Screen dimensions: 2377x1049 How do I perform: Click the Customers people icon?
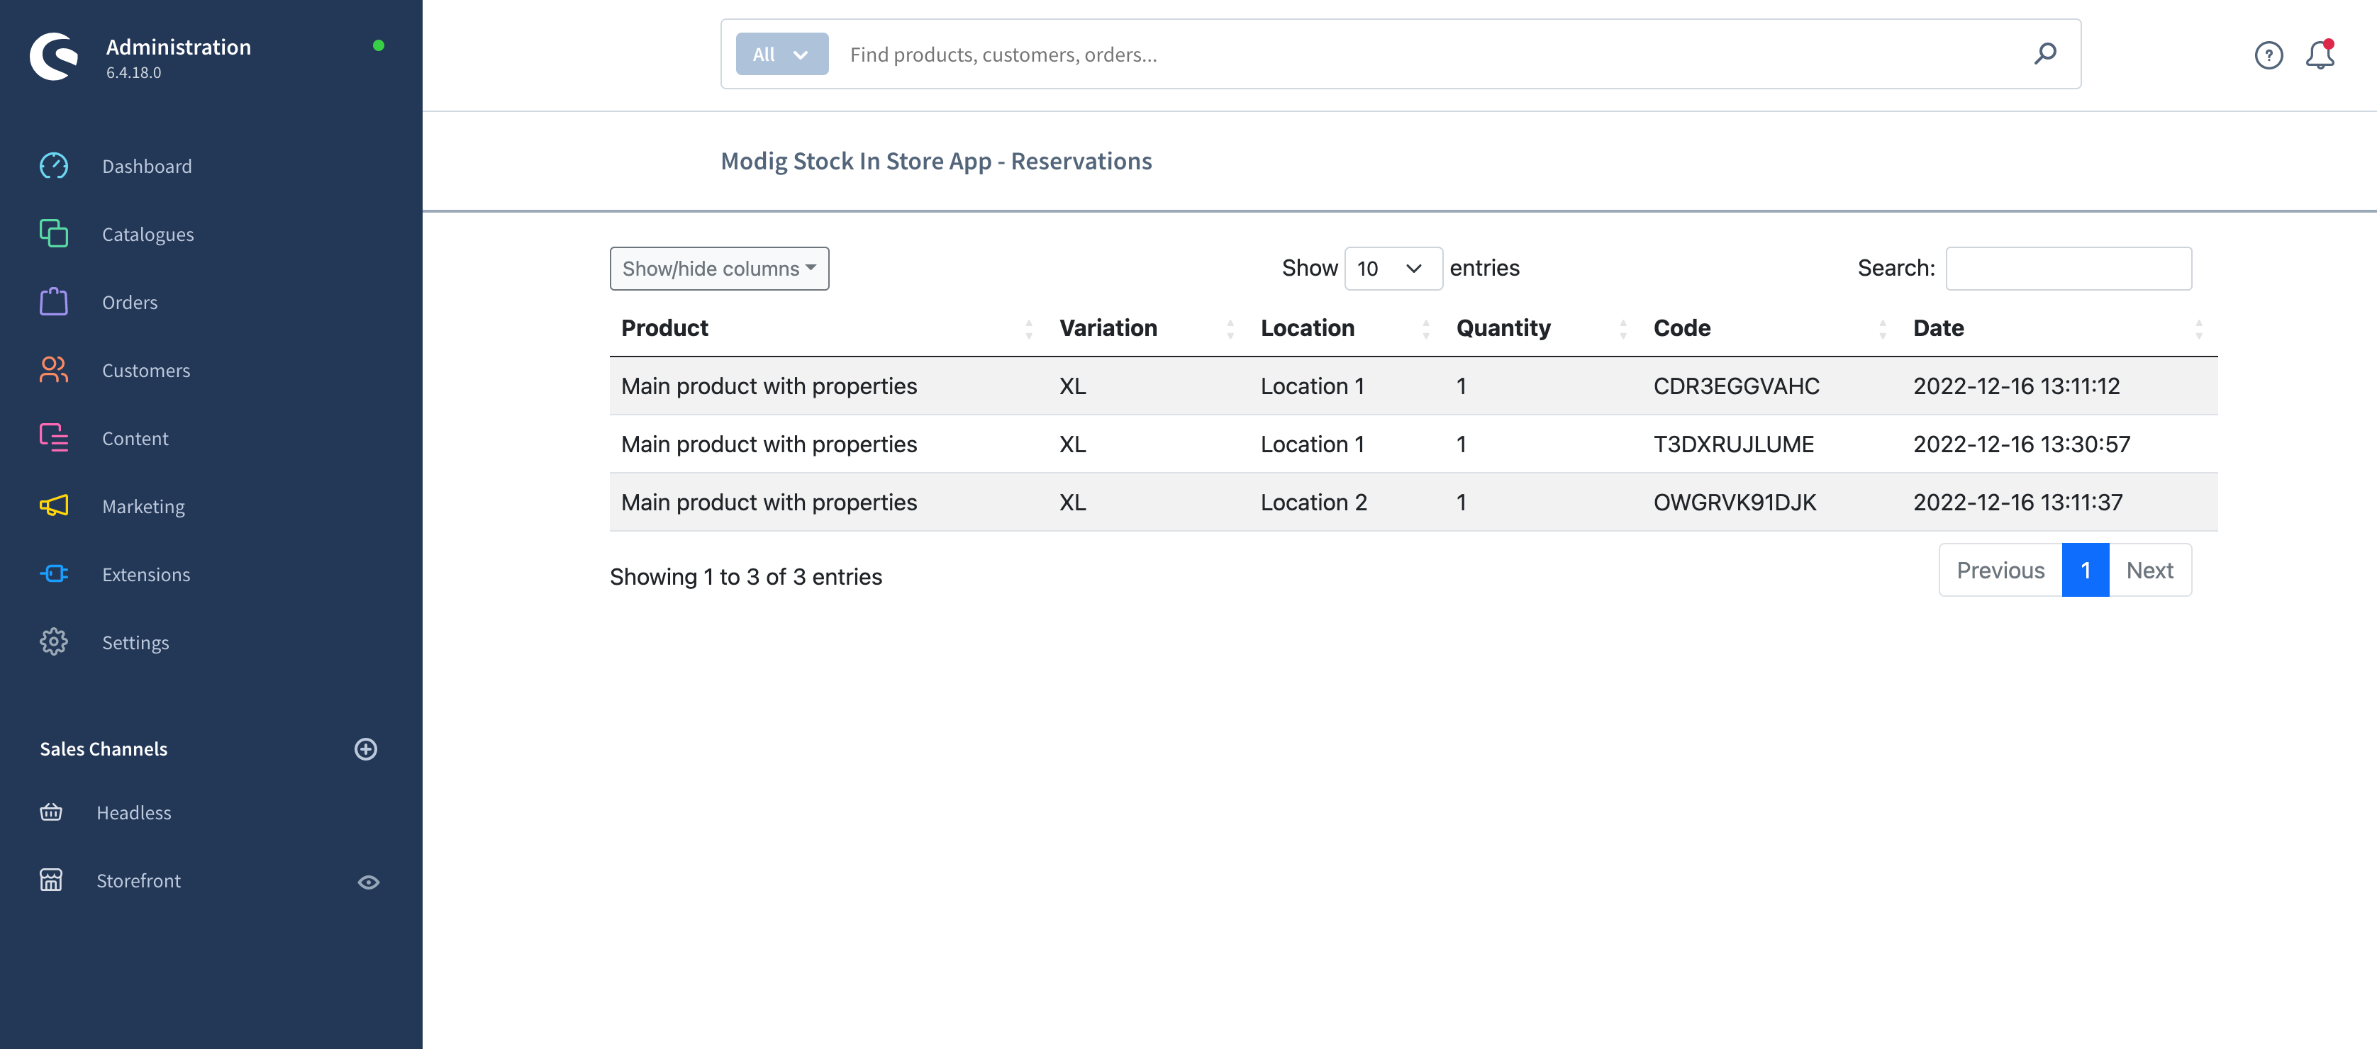(x=53, y=370)
